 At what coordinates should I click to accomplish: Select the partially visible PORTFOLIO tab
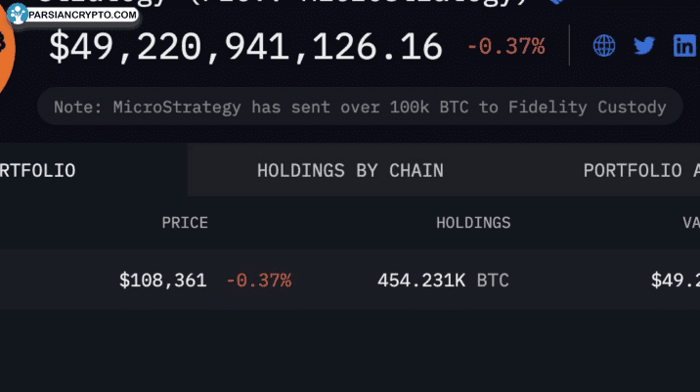37,170
